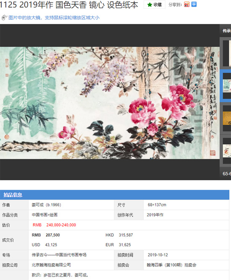Click the 收藏 favorite button
The height and width of the screenshot is (280, 231).
click(x=155, y=5)
